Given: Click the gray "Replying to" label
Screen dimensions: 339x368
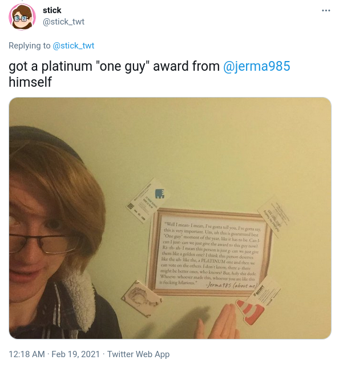Looking at the screenshot, I should pos(30,46).
